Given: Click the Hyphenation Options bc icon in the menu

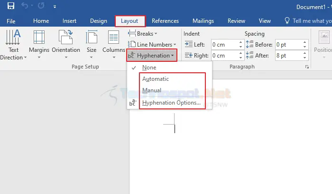Looking at the screenshot, I should [133, 103].
